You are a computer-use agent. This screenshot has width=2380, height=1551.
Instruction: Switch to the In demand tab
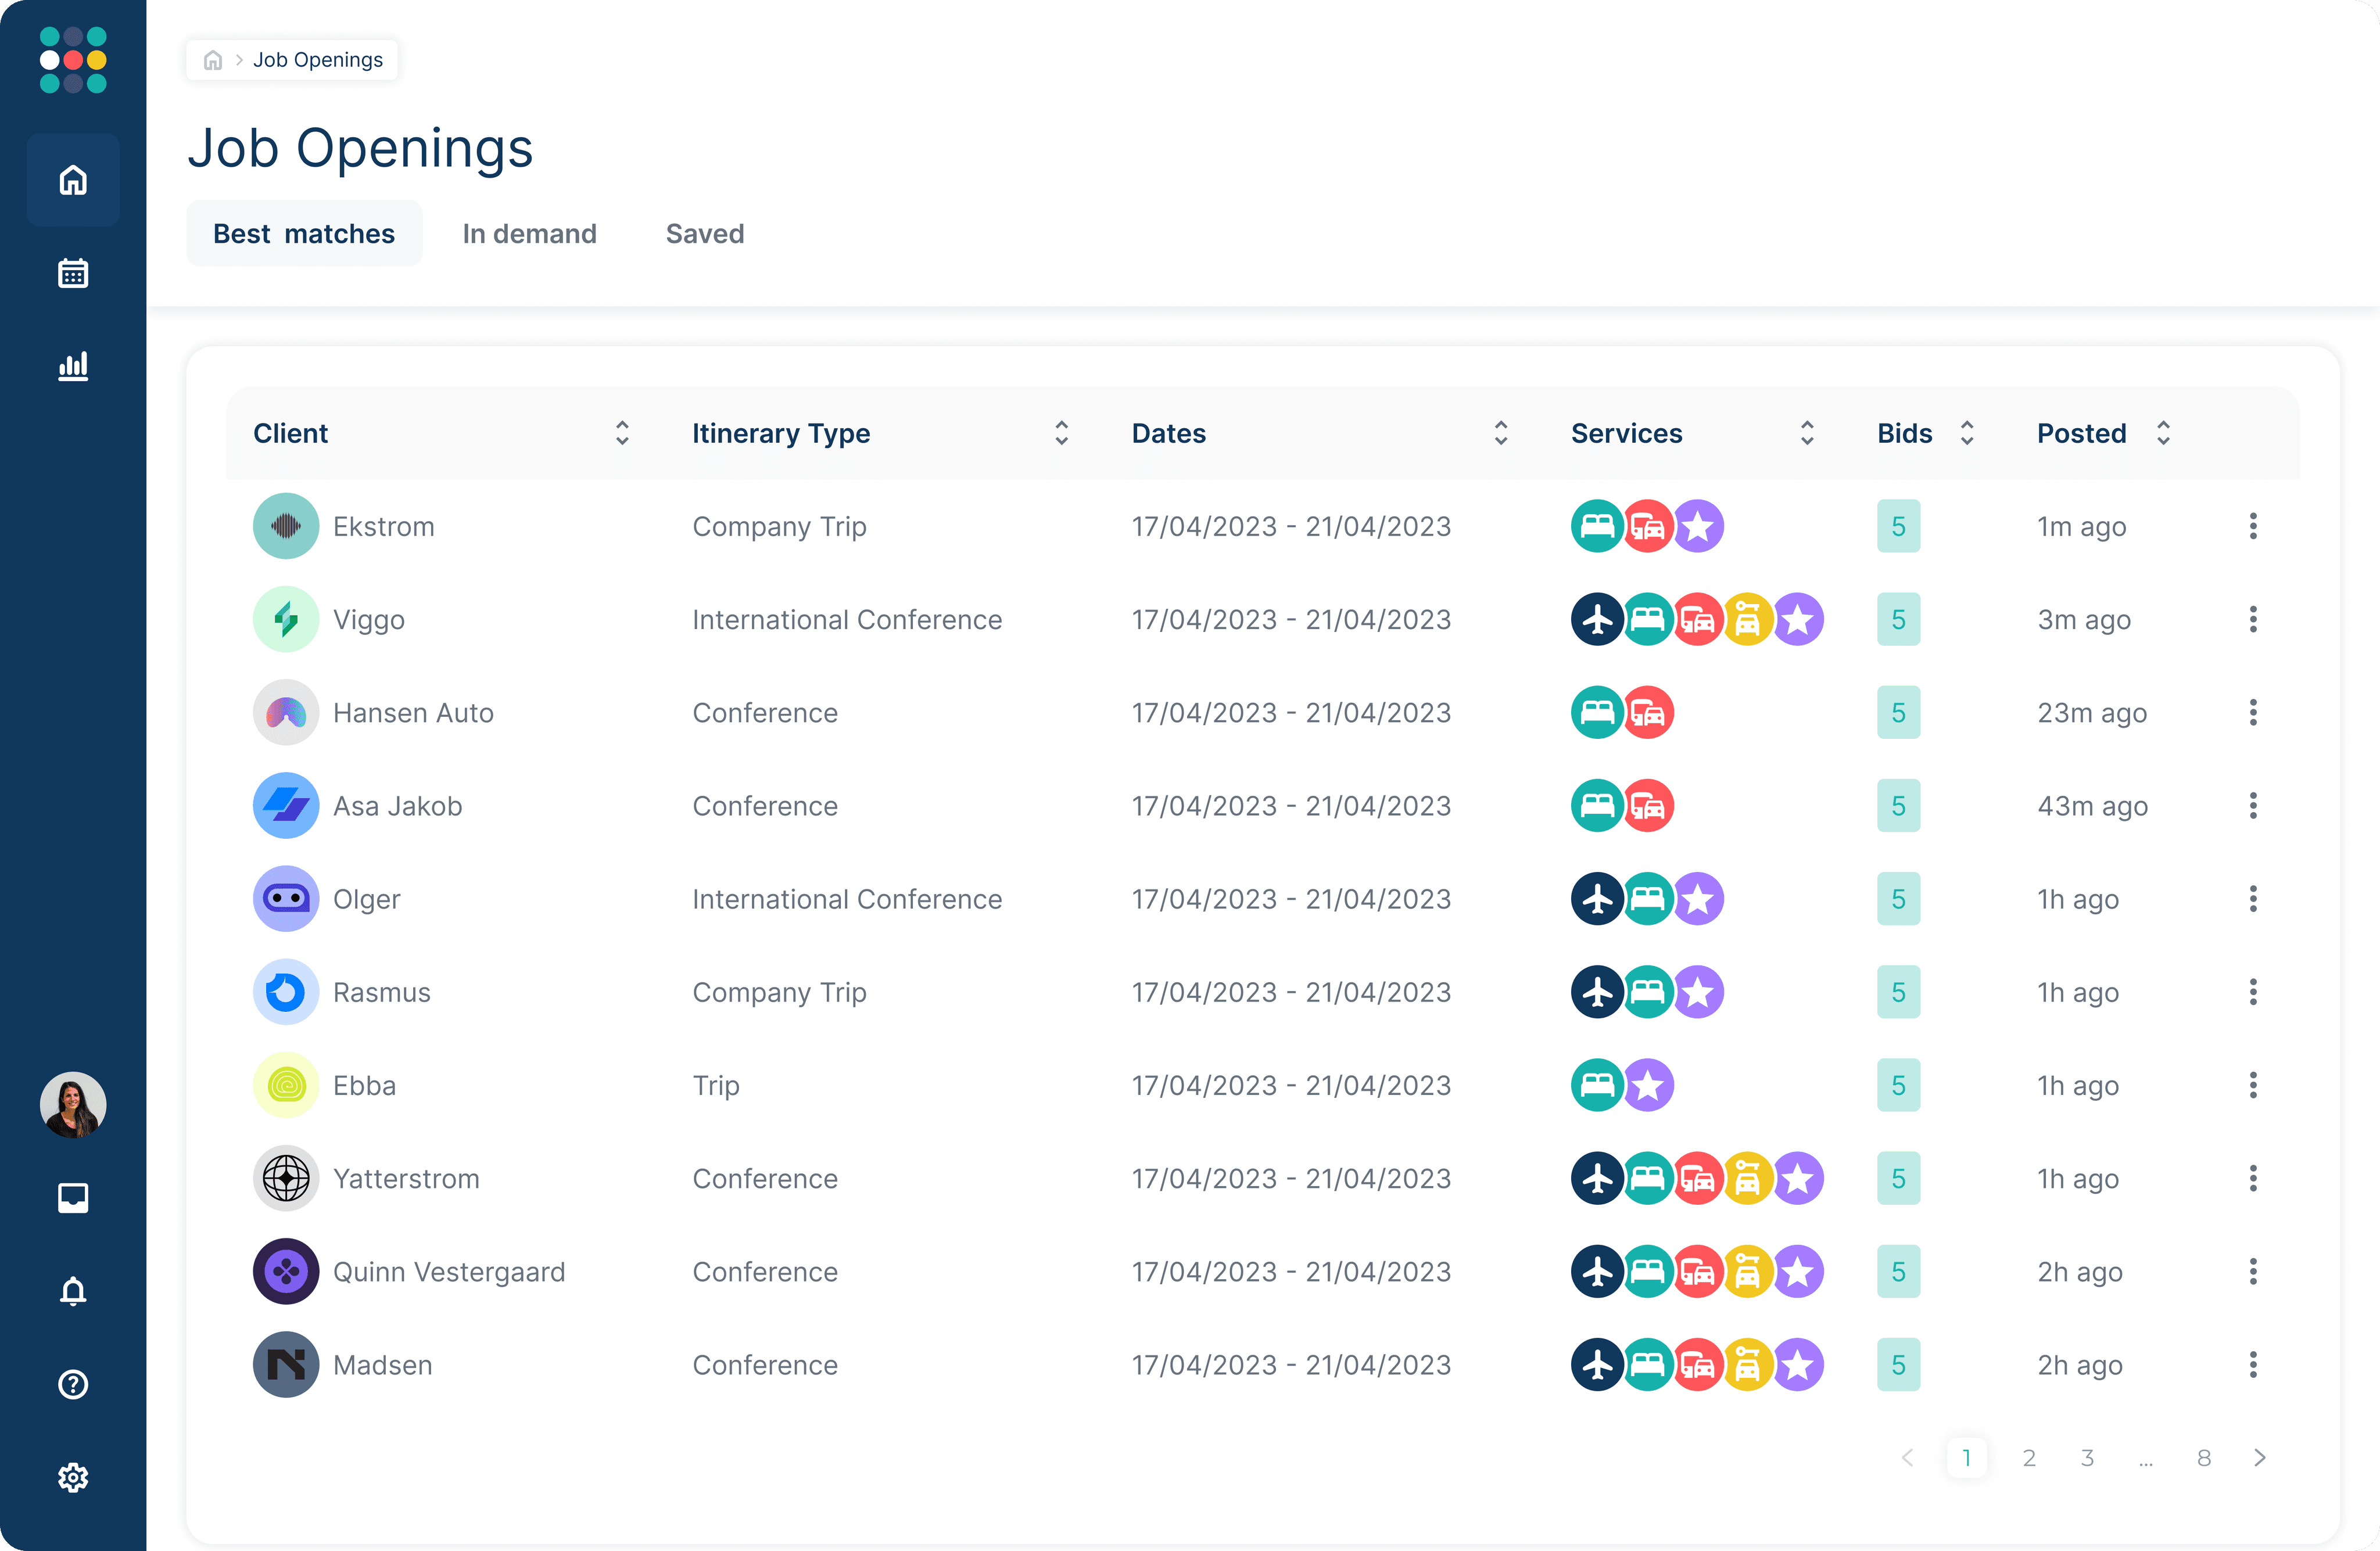[529, 234]
